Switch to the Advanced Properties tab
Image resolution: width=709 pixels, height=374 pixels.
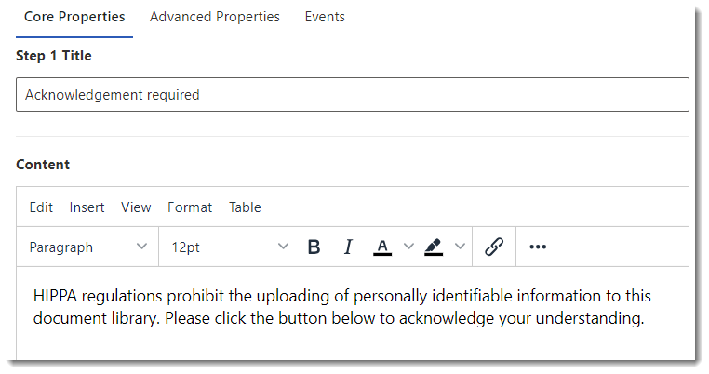214,17
